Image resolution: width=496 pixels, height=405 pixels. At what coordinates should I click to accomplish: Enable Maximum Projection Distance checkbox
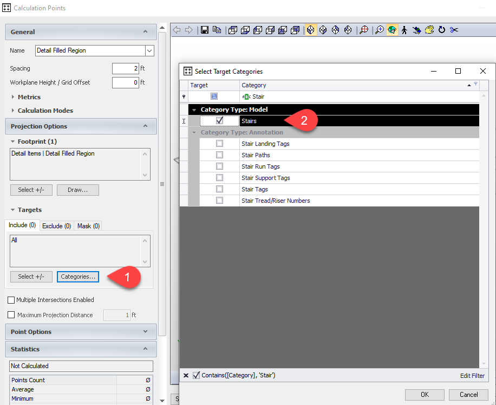pyautogui.click(x=11, y=315)
